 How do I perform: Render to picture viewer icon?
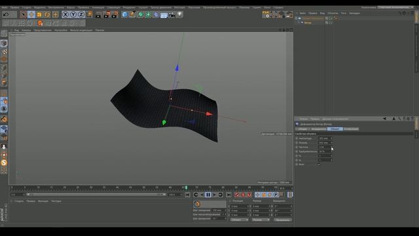[x=107, y=14]
